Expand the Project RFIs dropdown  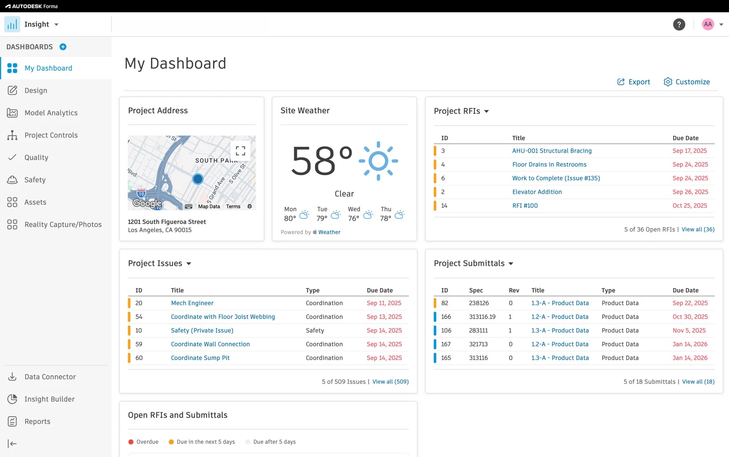(x=486, y=111)
